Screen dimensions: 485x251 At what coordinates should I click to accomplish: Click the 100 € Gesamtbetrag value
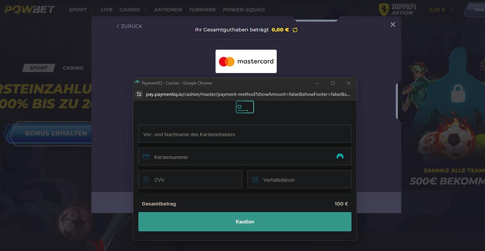(x=341, y=204)
